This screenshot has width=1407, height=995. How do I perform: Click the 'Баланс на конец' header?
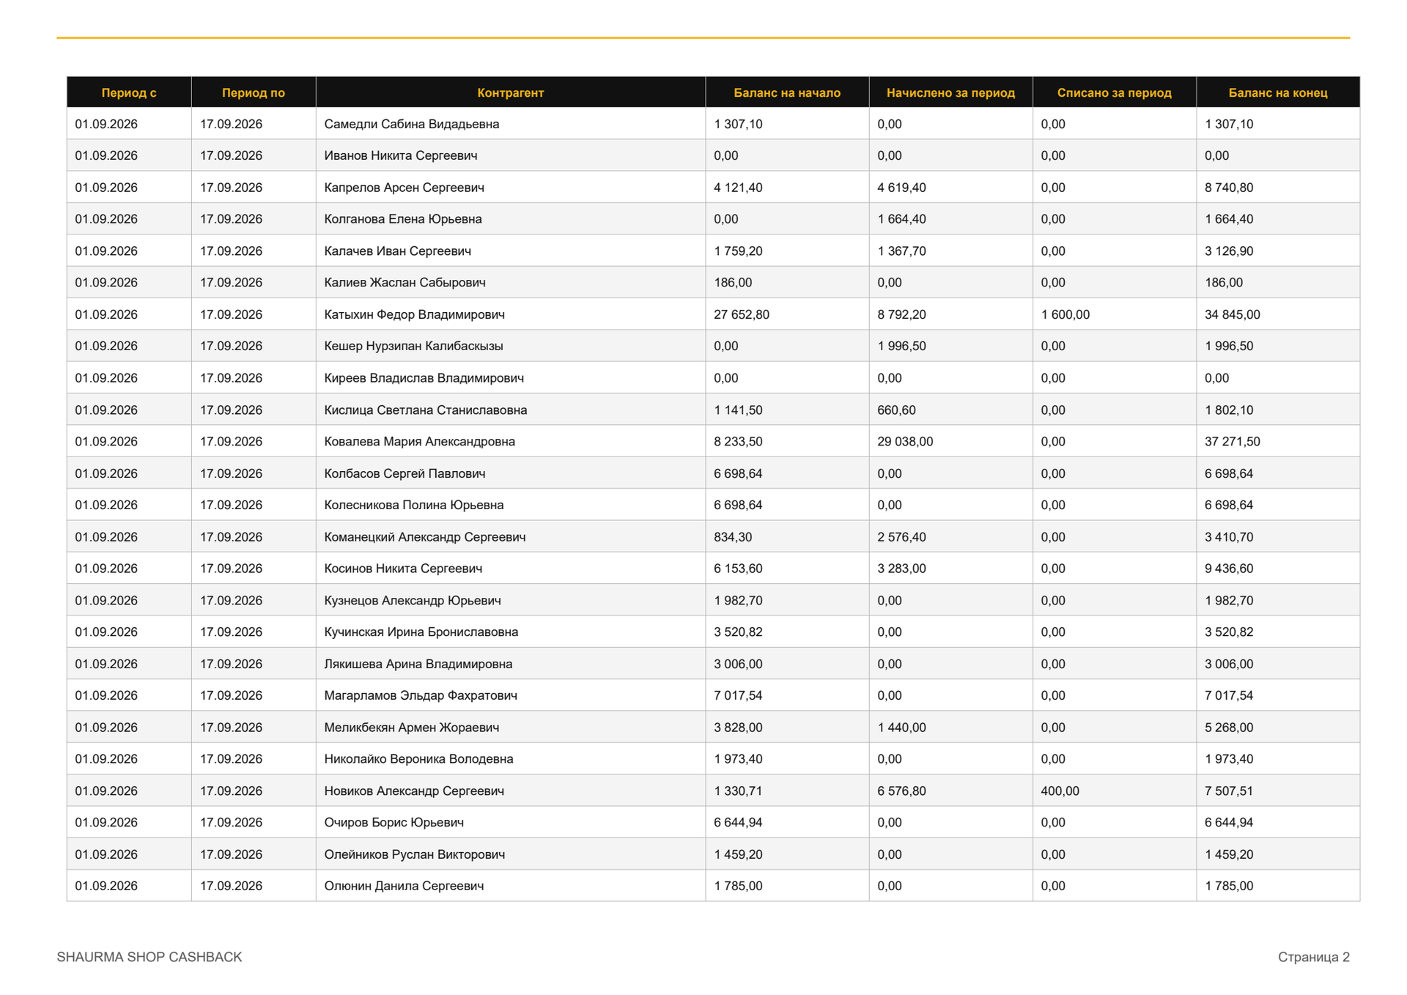click(x=1278, y=92)
